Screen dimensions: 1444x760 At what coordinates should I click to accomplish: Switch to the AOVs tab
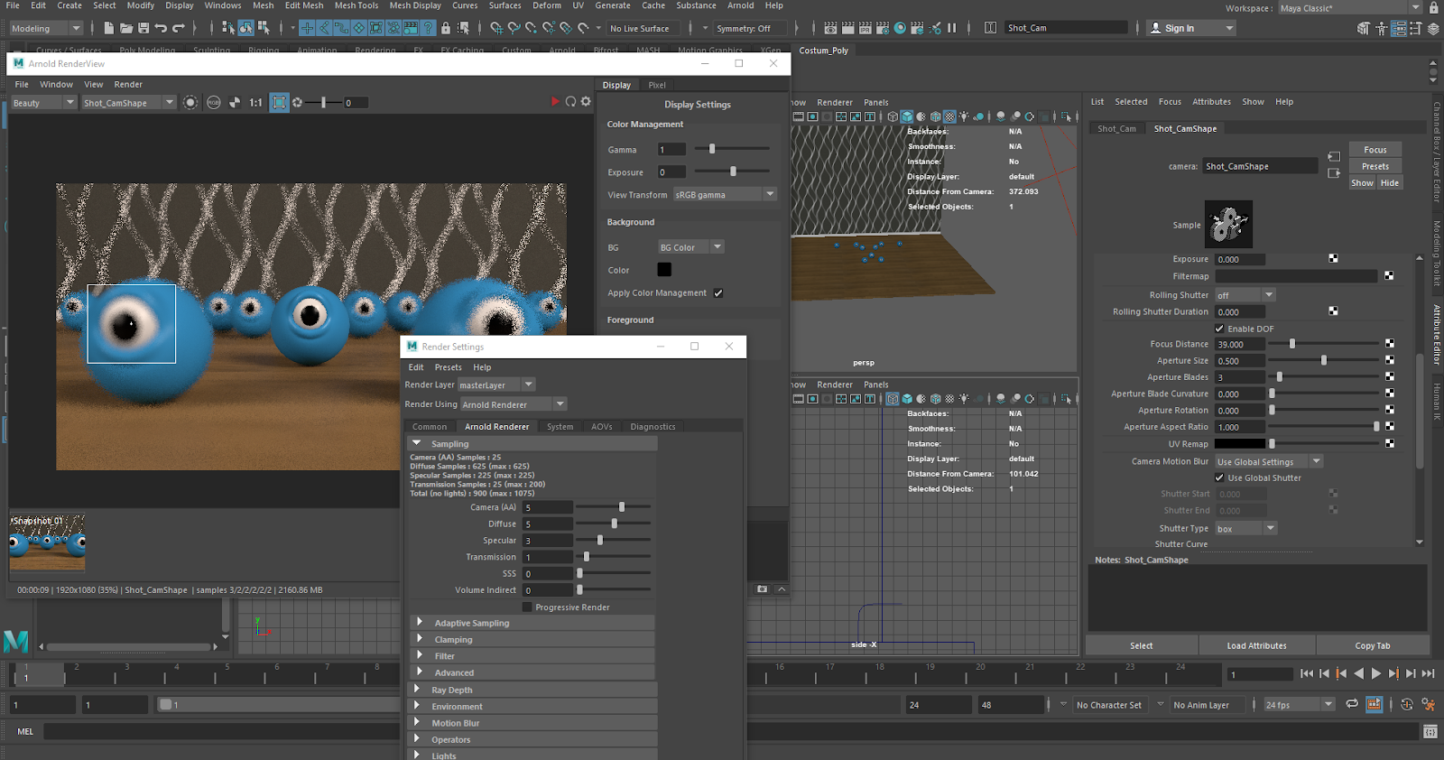(601, 427)
